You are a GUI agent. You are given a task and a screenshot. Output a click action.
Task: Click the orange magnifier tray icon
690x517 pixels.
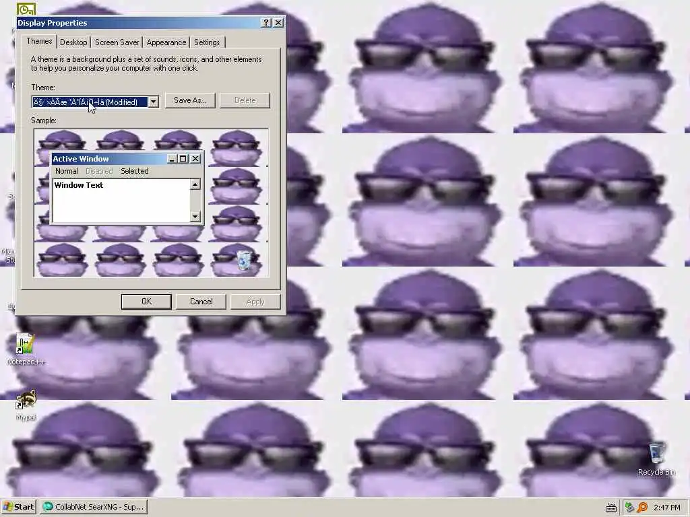pos(642,508)
